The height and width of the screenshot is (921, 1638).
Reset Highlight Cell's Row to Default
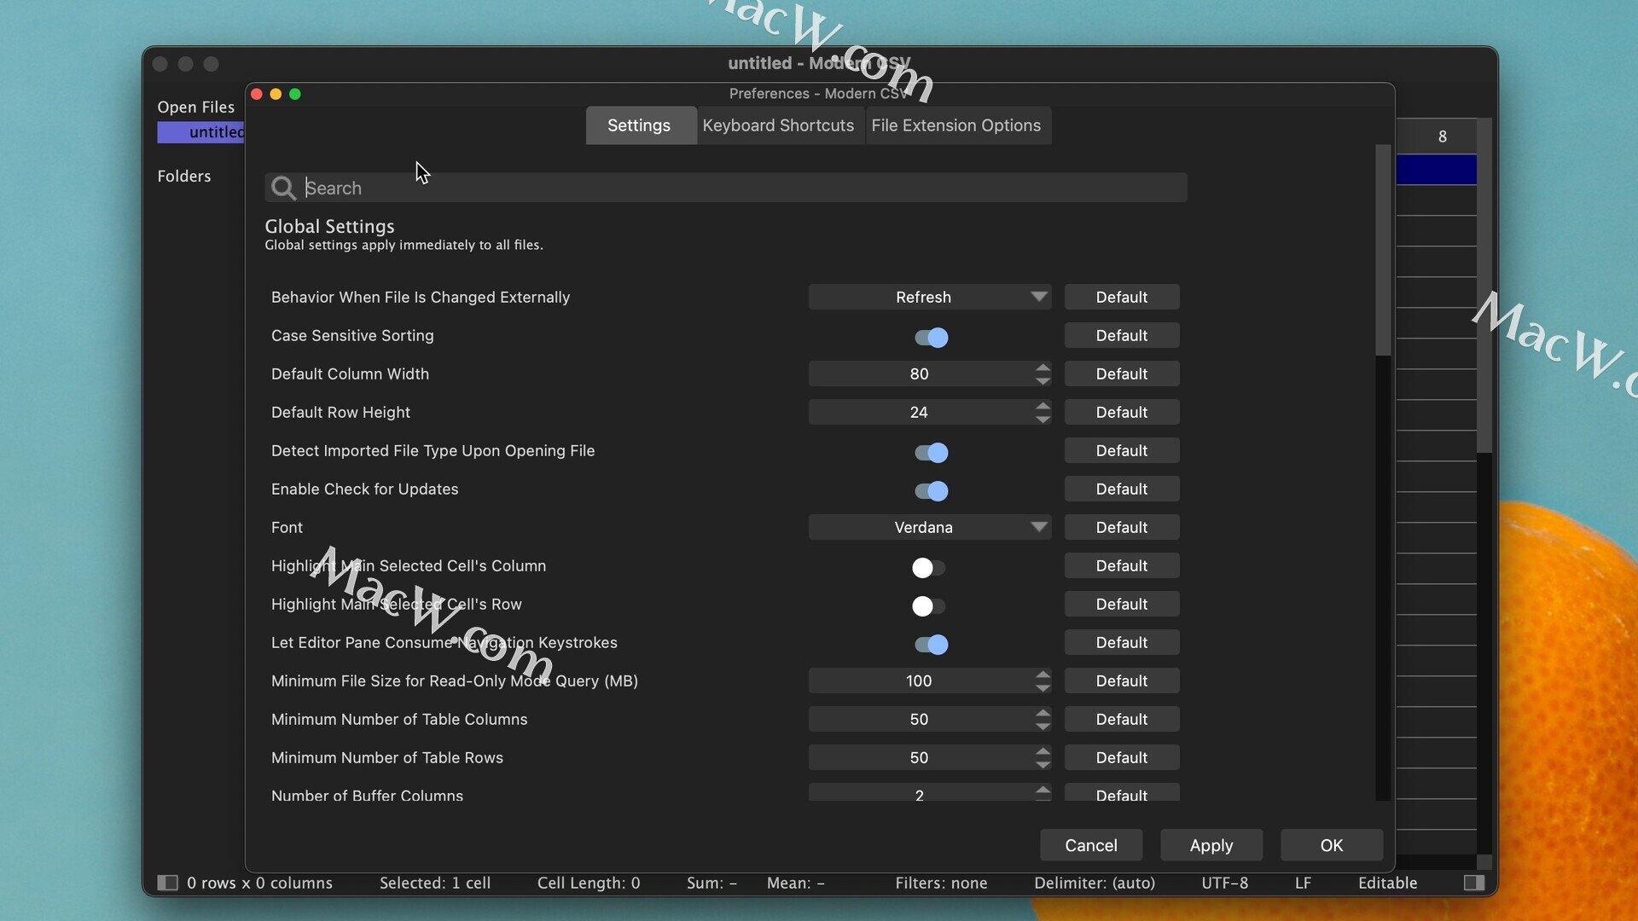click(x=1122, y=604)
